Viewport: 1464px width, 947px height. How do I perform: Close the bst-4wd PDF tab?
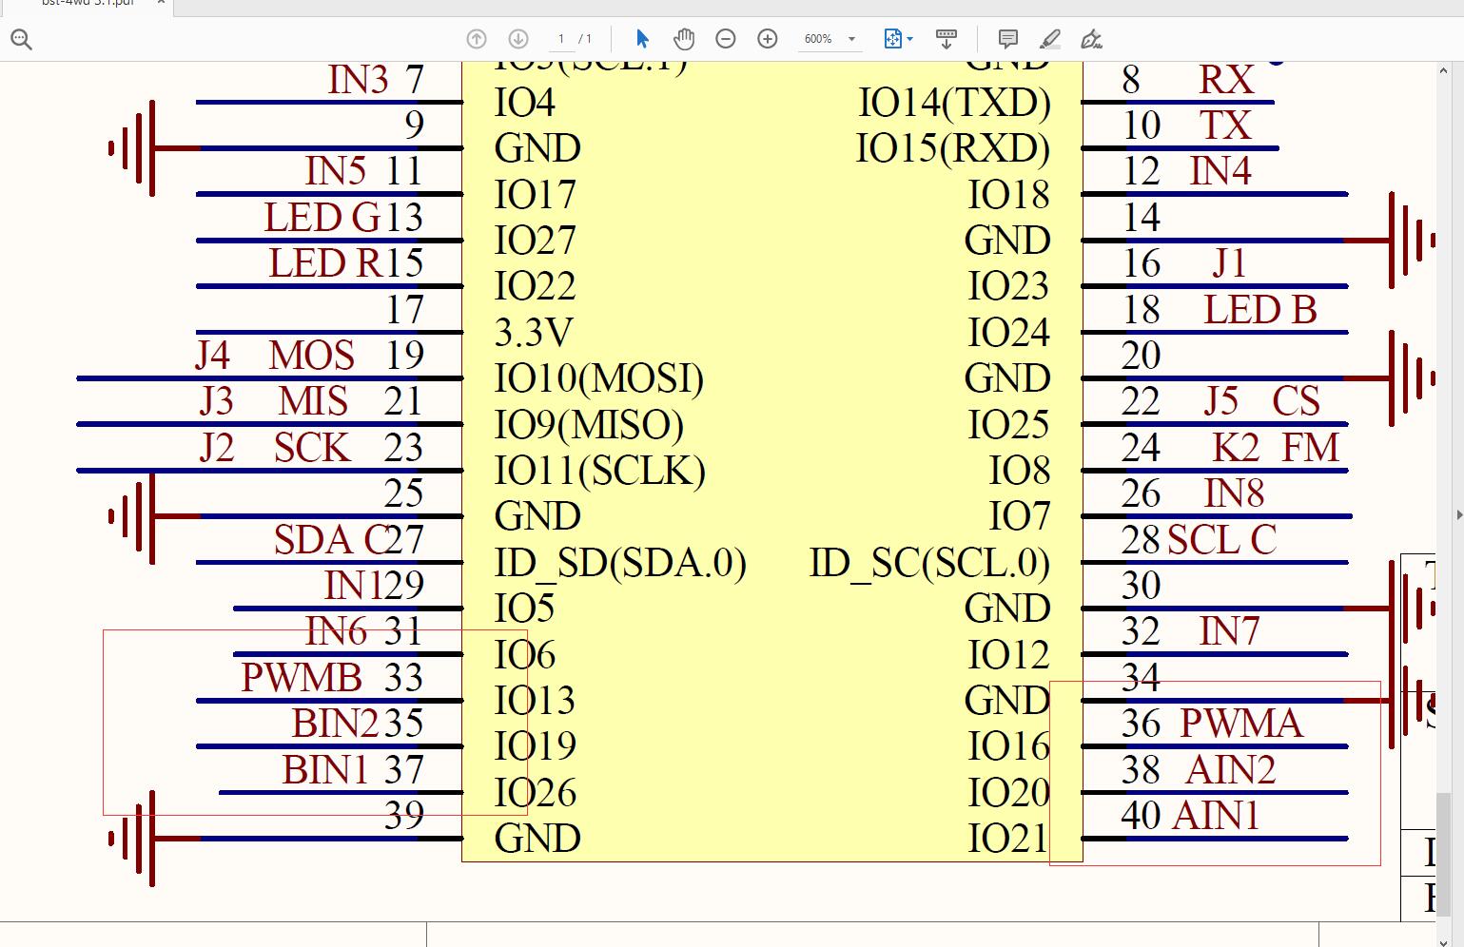[x=161, y=3]
